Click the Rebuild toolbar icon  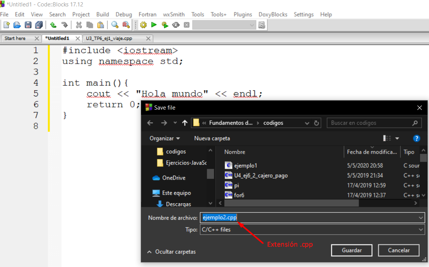tap(175, 25)
